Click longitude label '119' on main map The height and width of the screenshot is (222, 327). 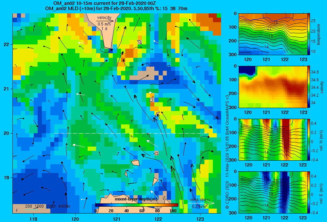(x=33, y=219)
